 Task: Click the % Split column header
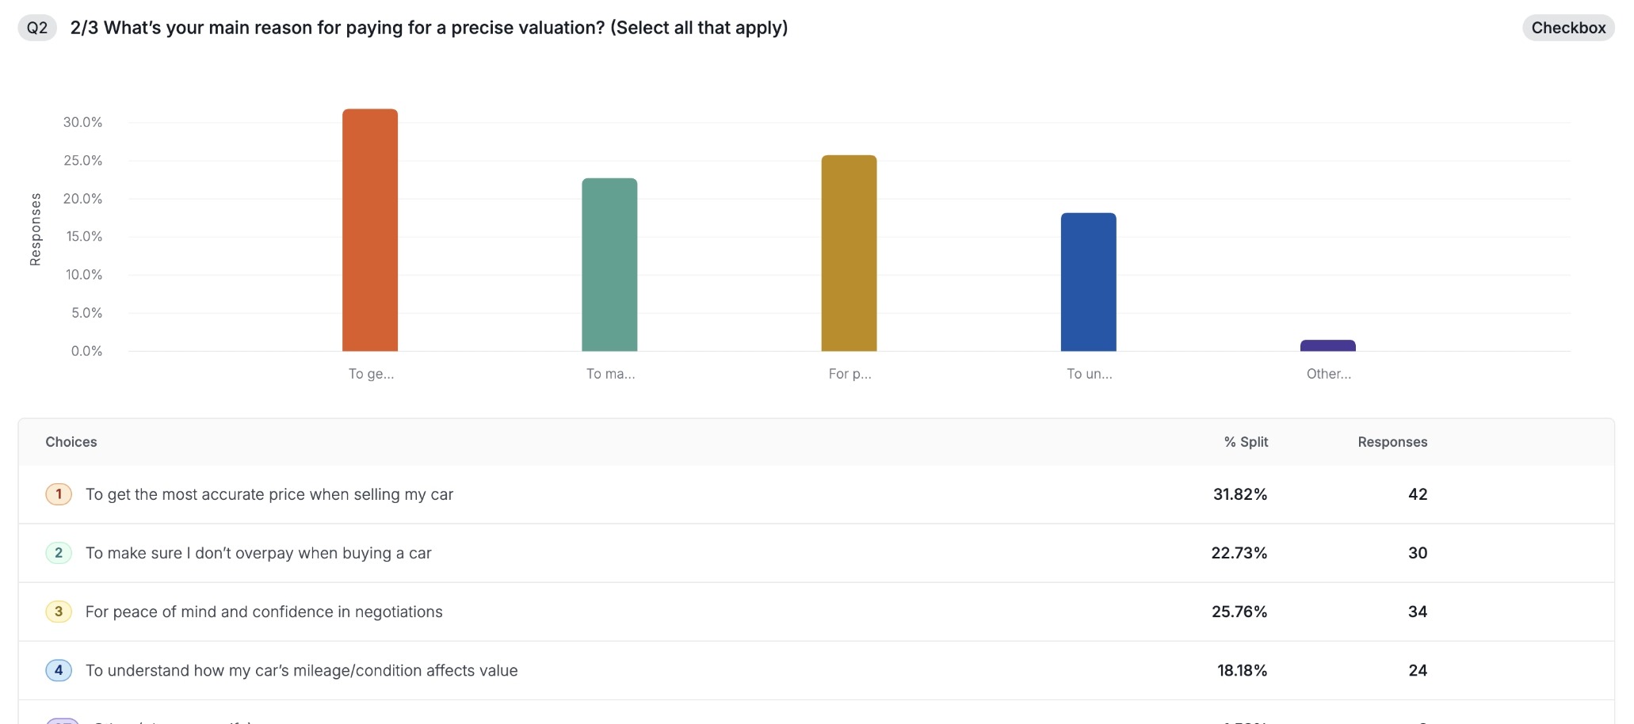tap(1246, 442)
